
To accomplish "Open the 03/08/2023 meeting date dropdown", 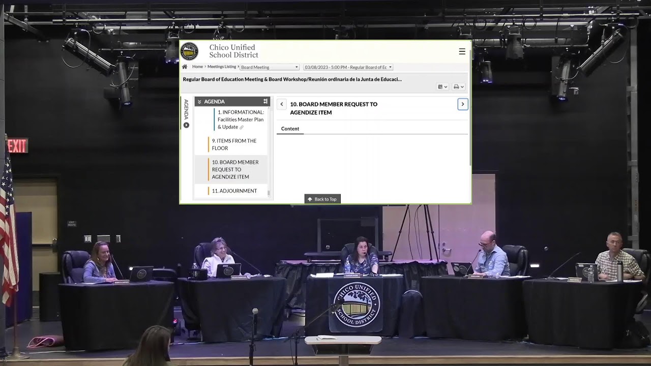I will pos(348,67).
